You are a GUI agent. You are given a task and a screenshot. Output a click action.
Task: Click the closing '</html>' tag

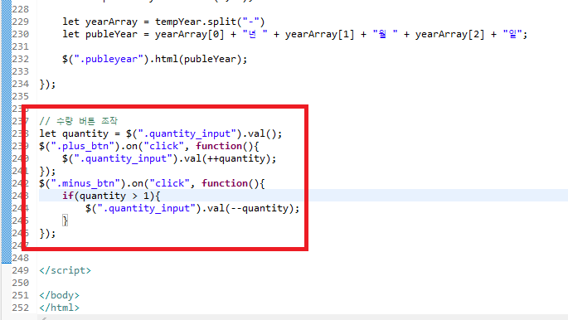(60, 308)
